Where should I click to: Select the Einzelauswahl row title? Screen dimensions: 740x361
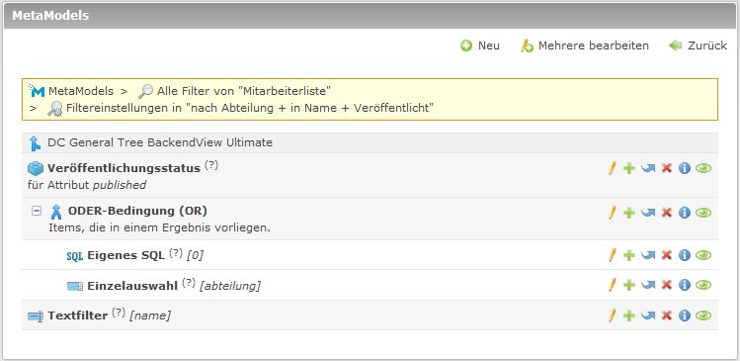(x=132, y=286)
